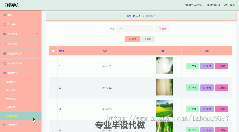Click the chat icon beside 系统管理
The height and width of the screenshot is (132, 239).
(5, 73)
